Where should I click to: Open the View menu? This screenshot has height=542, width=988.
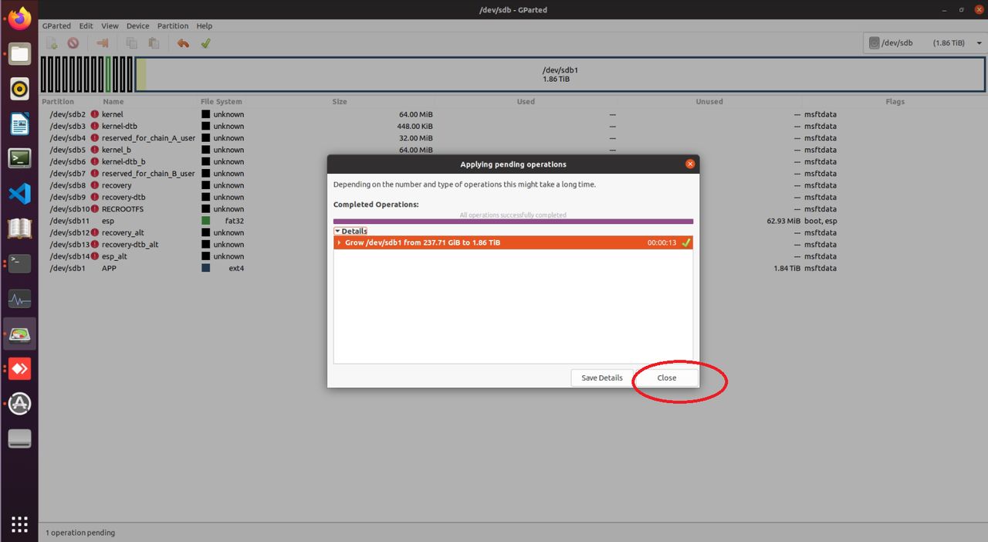[x=110, y=25]
